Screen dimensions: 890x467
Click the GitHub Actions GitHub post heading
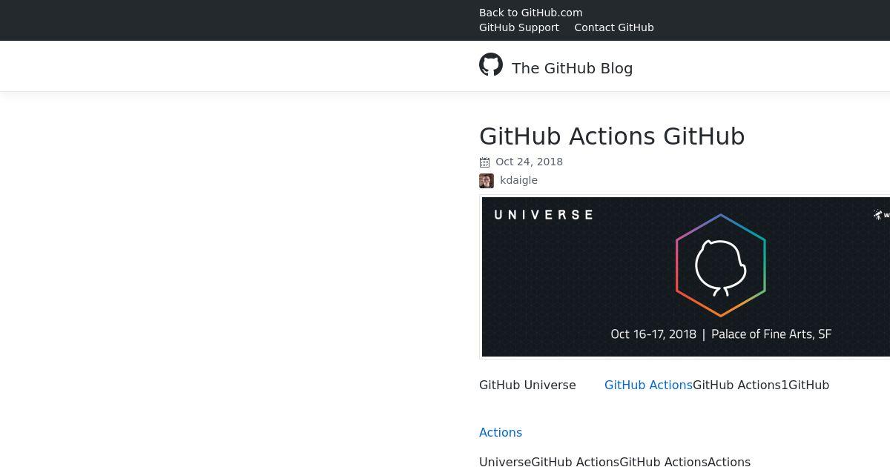tap(612, 136)
